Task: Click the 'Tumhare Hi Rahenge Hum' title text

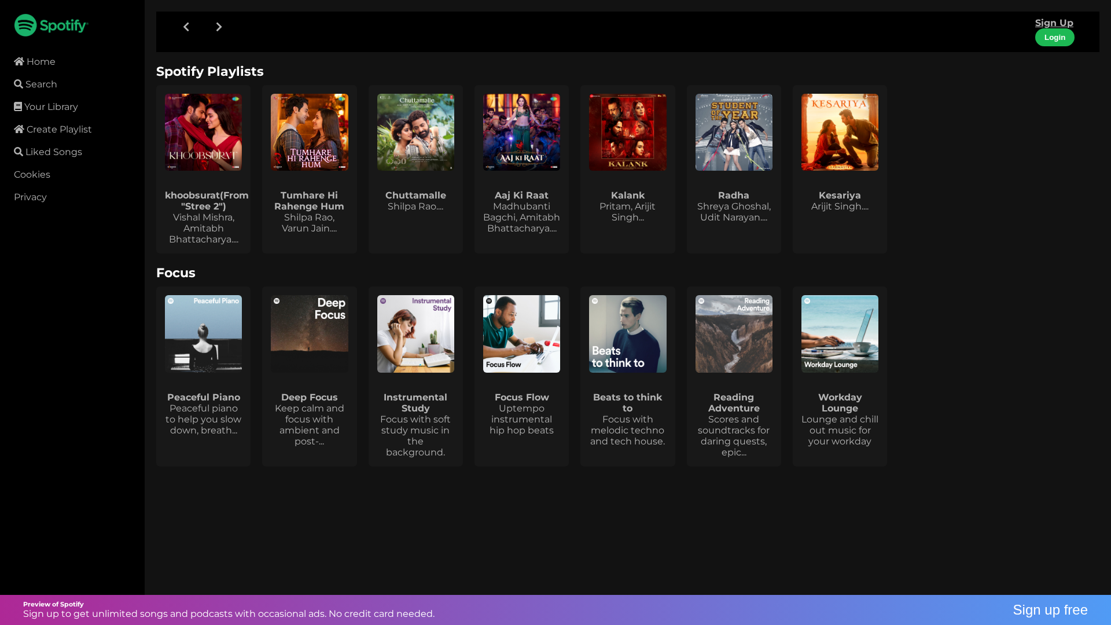Action: click(x=309, y=201)
